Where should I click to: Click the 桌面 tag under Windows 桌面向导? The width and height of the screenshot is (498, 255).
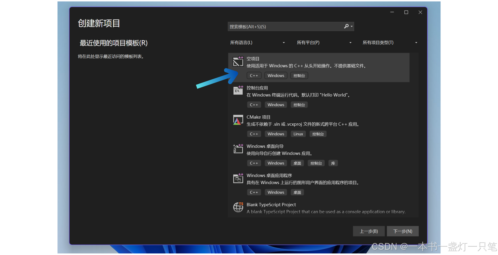click(x=297, y=163)
